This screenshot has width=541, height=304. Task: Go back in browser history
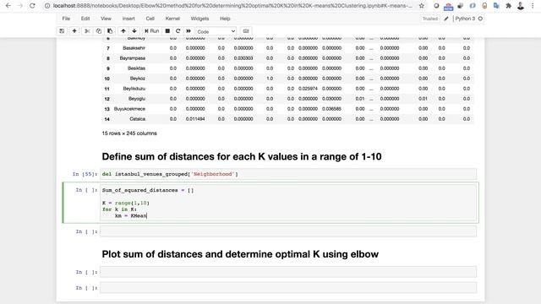[x=8, y=6]
